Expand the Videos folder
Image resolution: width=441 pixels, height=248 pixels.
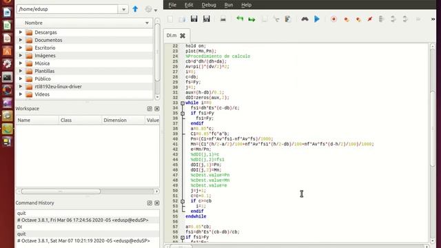21,94
